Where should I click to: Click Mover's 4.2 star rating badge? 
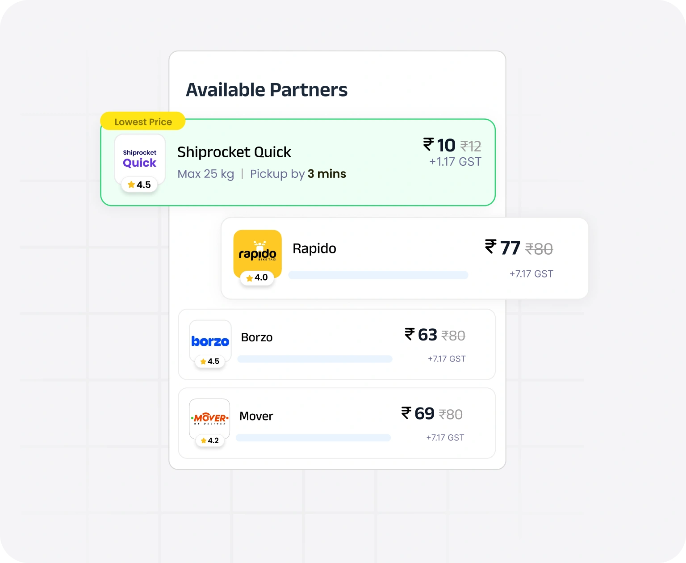coord(210,441)
